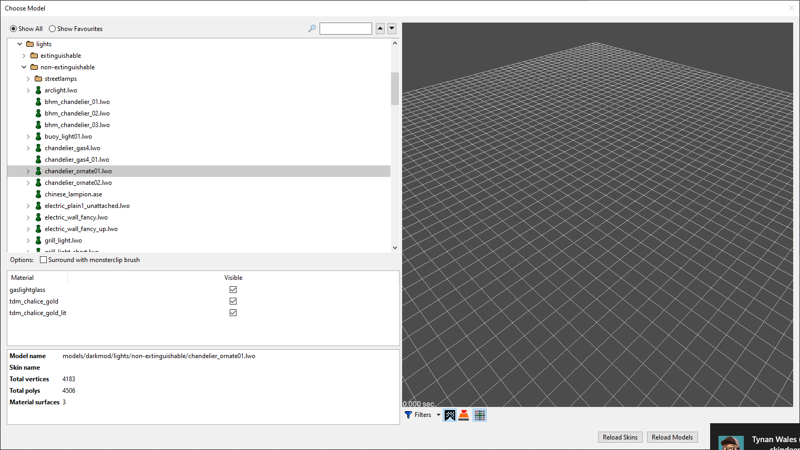The image size is (800, 450).
Task: Open the Filters dropdown arrow
Action: tap(438, 415)
